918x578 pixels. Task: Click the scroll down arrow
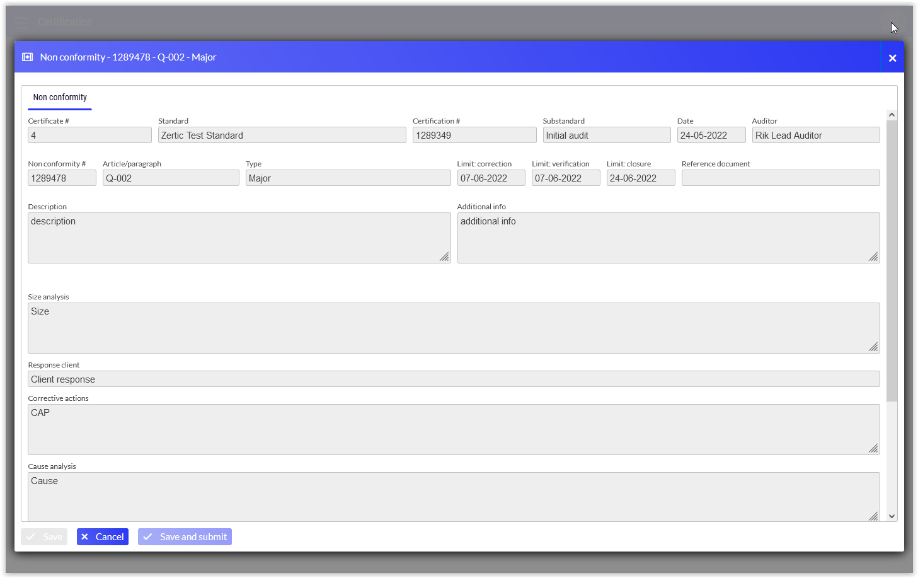[x=892, y=516]
